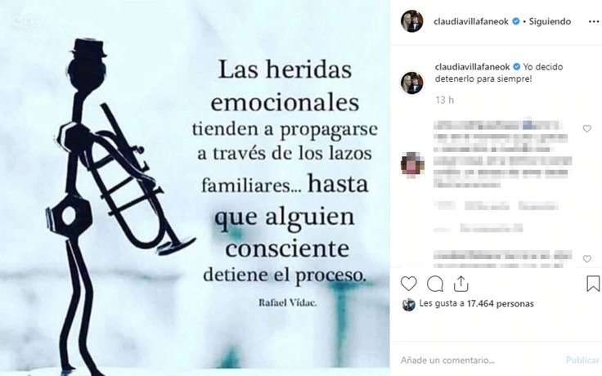Toggle the Siguiendo following button

[x=550, y=21]
